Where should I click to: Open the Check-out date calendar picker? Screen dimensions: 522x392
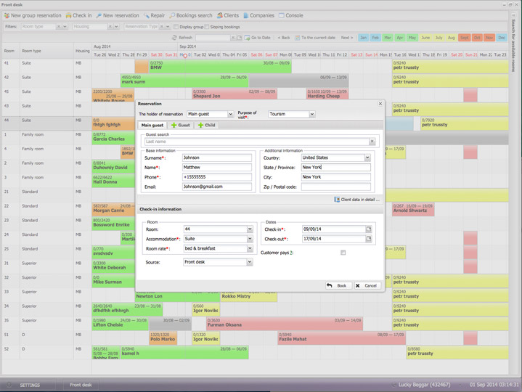pos(368,239)
